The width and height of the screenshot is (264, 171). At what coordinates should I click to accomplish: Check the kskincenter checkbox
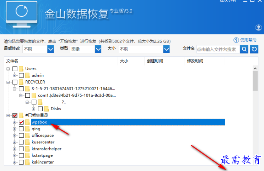[21, 162]
